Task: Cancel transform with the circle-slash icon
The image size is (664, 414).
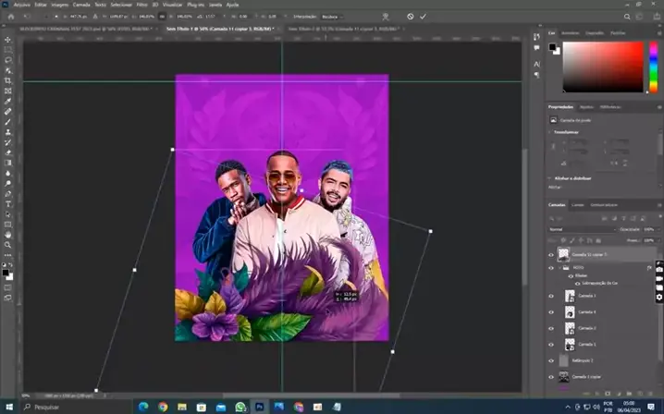Action: click(x=411, y=16)
